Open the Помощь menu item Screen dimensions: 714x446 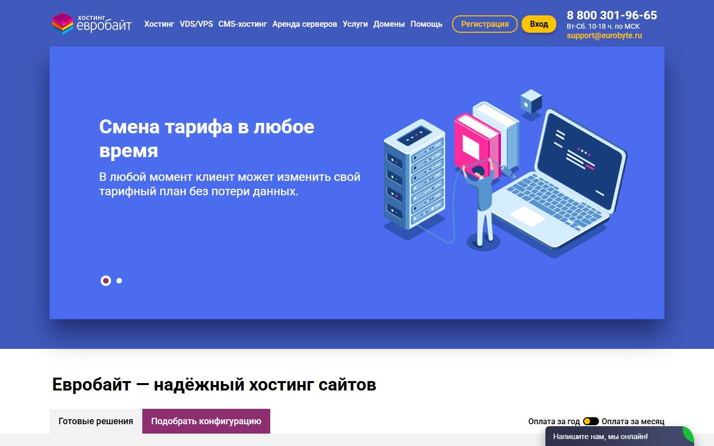[426, 24]
